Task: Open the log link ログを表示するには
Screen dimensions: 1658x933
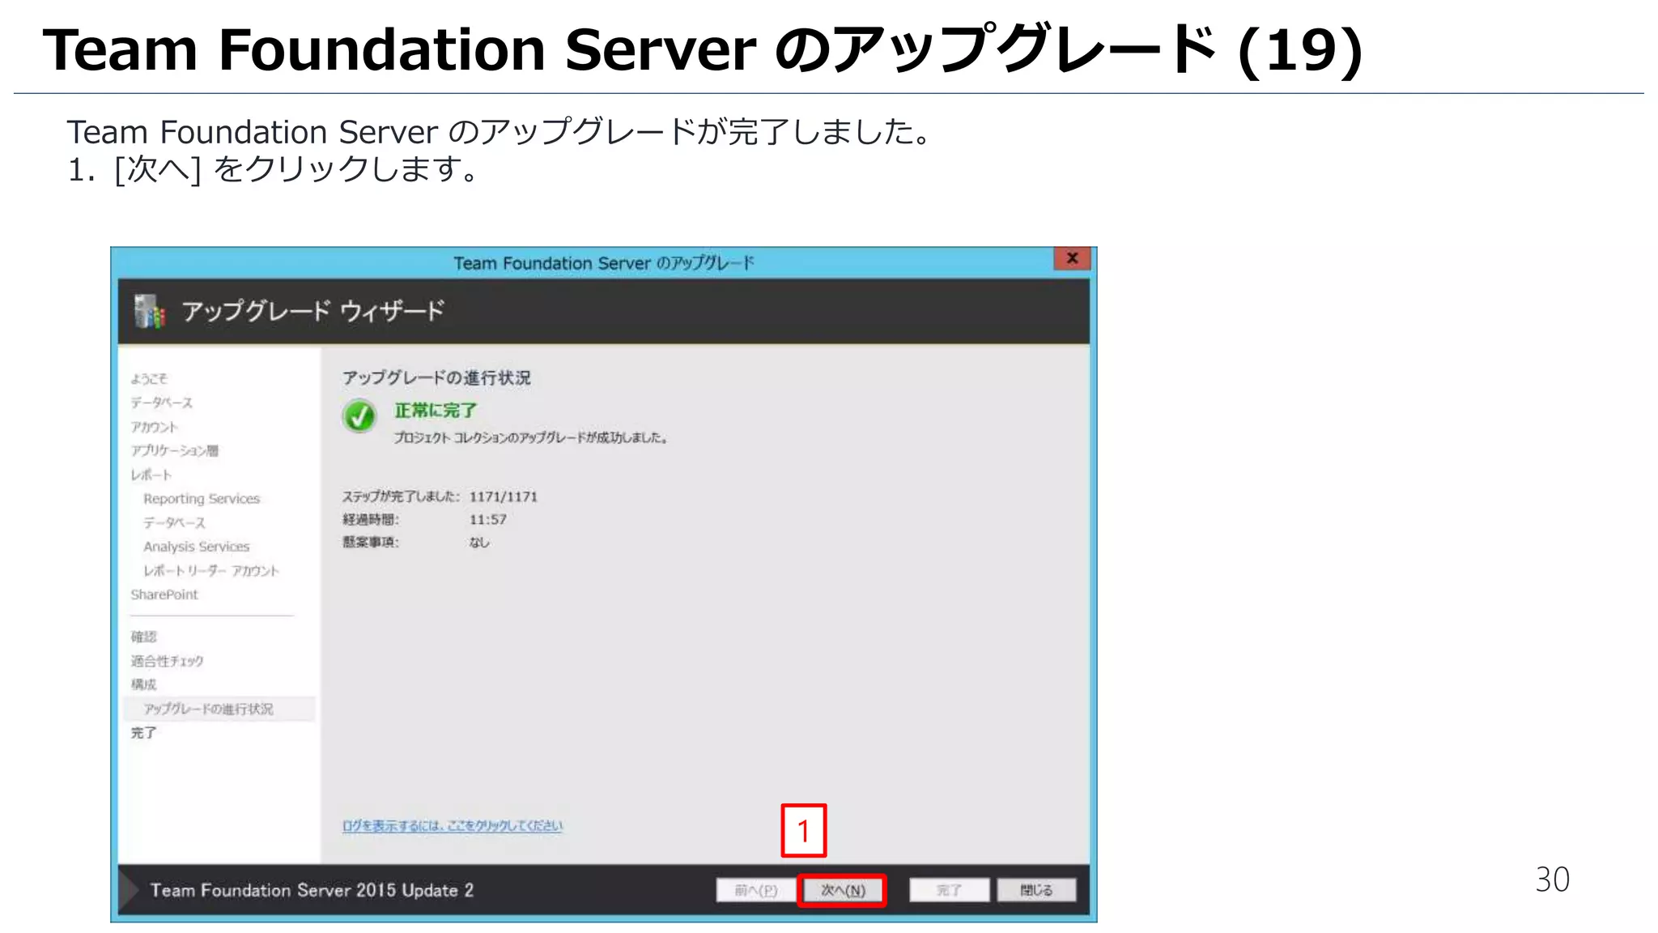Action: (452, 825)
